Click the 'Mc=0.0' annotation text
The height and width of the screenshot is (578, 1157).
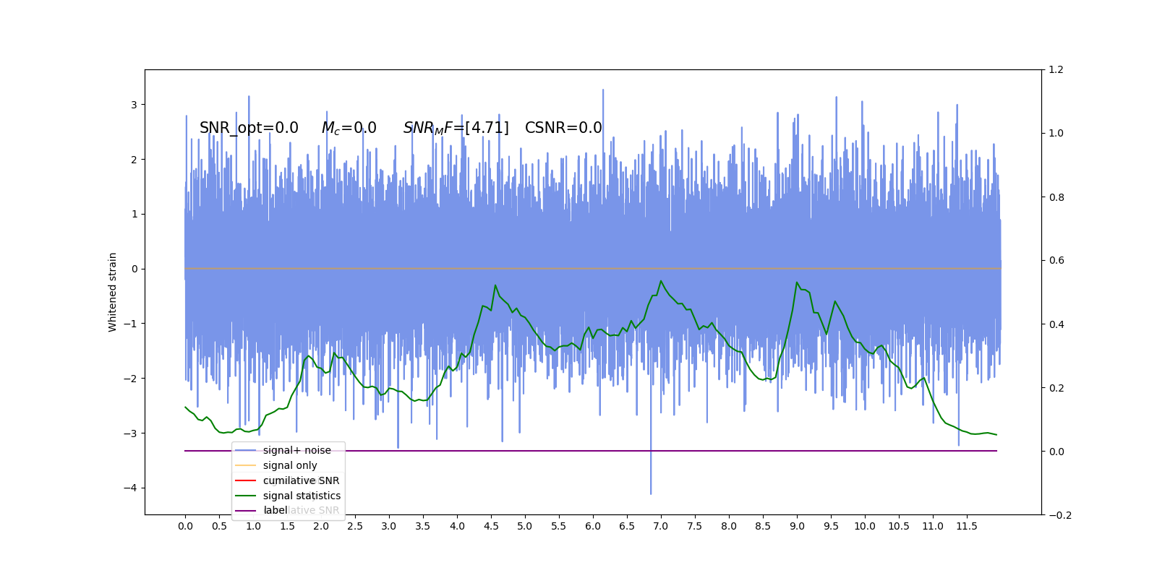[349, 128]
